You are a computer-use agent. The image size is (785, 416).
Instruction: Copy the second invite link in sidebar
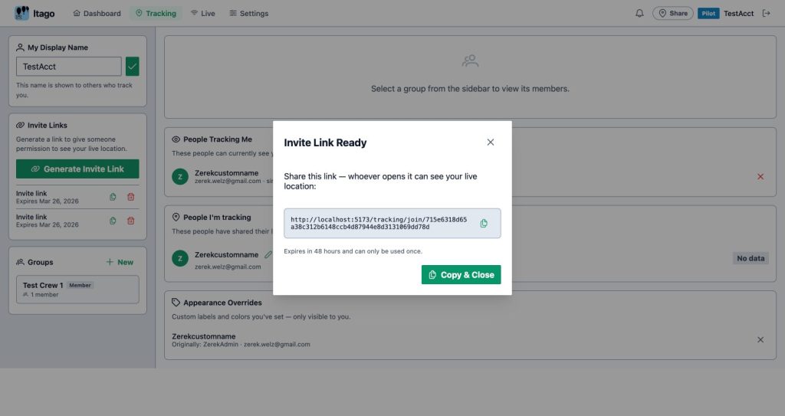click(113, 221)
